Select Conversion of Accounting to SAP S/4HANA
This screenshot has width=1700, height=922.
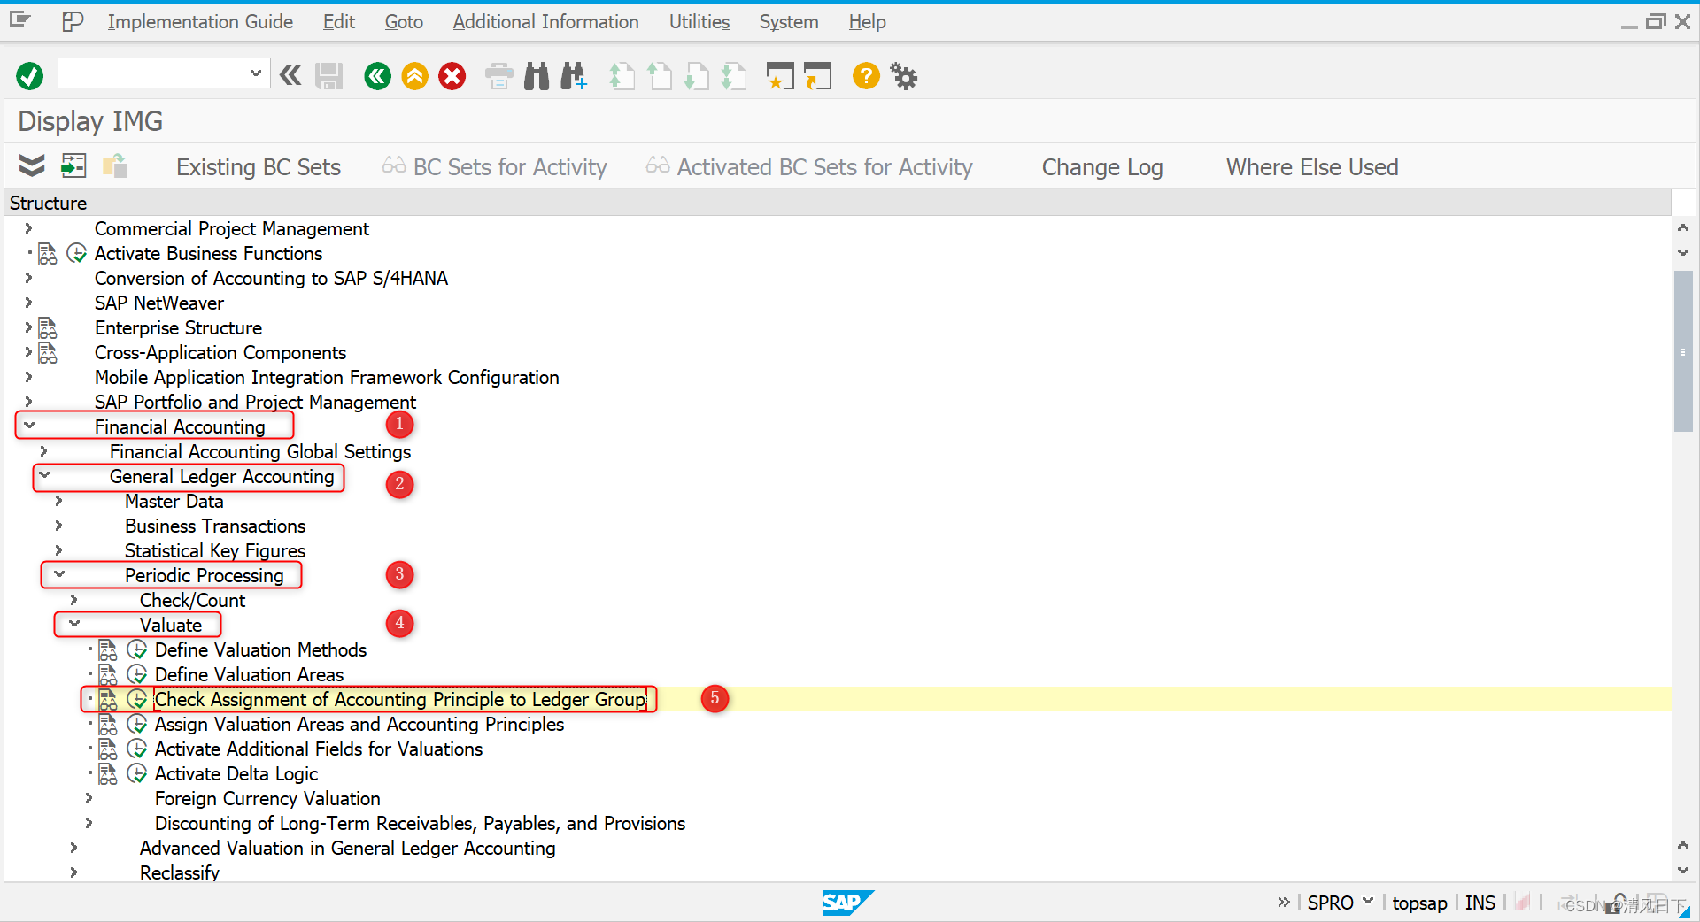(x=271, y=279)
